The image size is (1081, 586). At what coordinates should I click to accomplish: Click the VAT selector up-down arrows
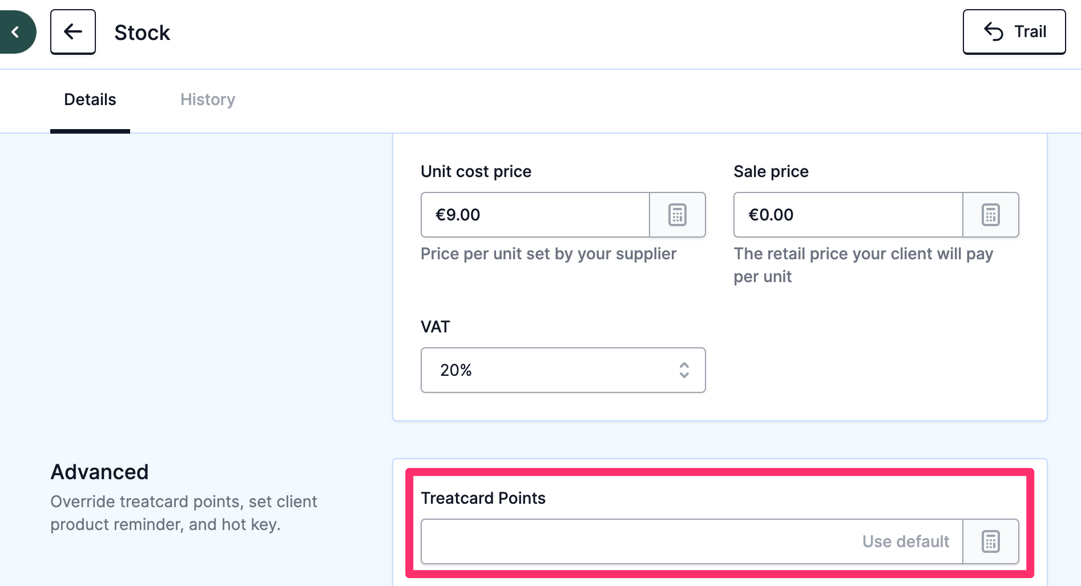point(684,370)
